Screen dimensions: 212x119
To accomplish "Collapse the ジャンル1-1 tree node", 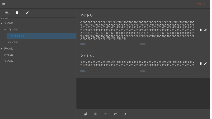I will click(x=5, y=30).
